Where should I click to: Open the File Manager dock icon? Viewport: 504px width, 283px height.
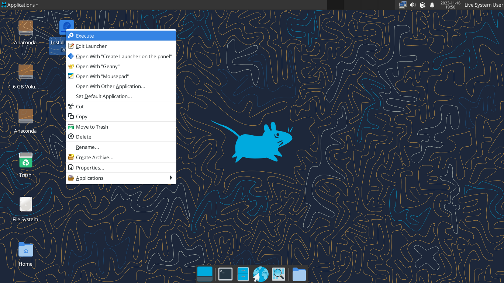coord(243,274)
